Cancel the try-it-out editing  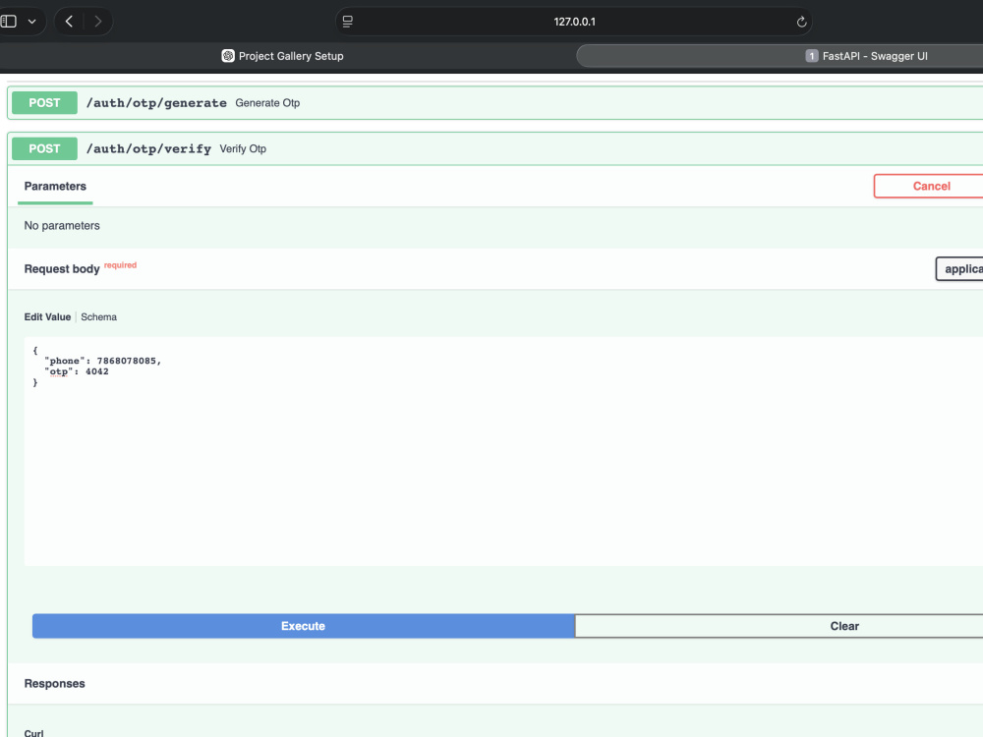(931, 186)
